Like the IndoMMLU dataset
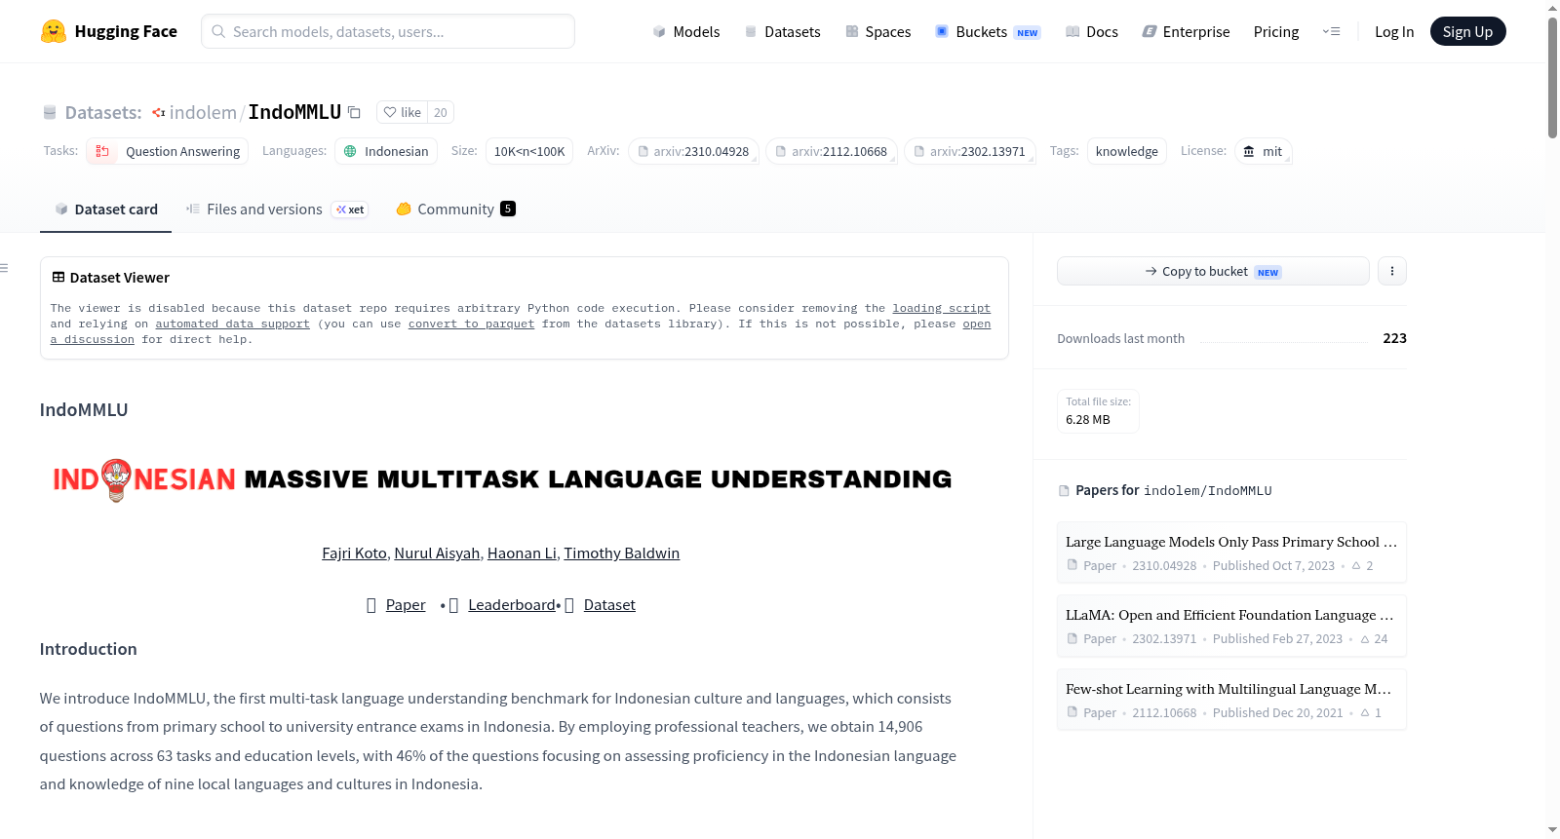Image resolution: width=1560 pixels, height=839 pixels. [x=402, y=112]
